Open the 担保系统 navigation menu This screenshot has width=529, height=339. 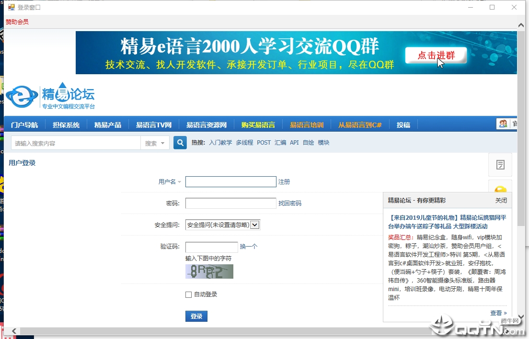pyautogui.click(x=66, y=124)
